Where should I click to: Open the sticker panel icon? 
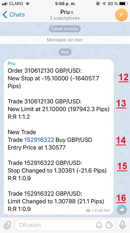pos(109,225)
